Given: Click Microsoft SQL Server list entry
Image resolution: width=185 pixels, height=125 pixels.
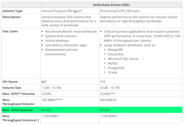Looking at the screenshot, I should tap(123, 59).
